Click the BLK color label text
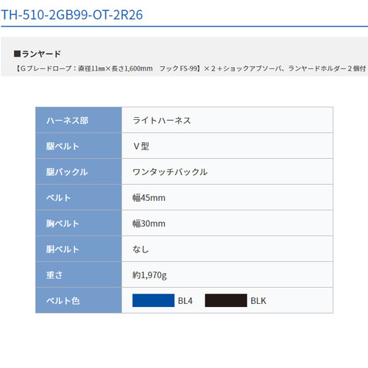The width and height of the screenshot is (368, 368). [258, 301]
